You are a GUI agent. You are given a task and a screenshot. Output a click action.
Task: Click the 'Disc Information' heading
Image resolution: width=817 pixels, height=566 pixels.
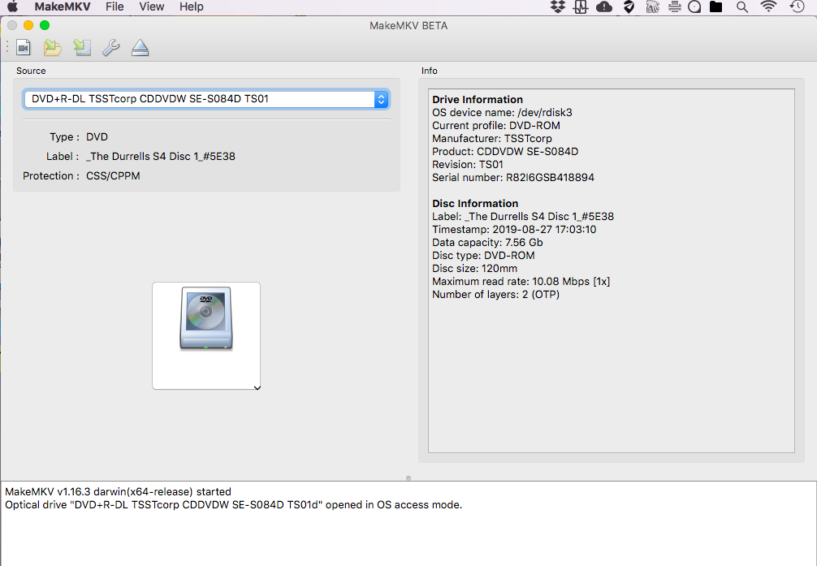pyautogui.click(x=475, y=204)
